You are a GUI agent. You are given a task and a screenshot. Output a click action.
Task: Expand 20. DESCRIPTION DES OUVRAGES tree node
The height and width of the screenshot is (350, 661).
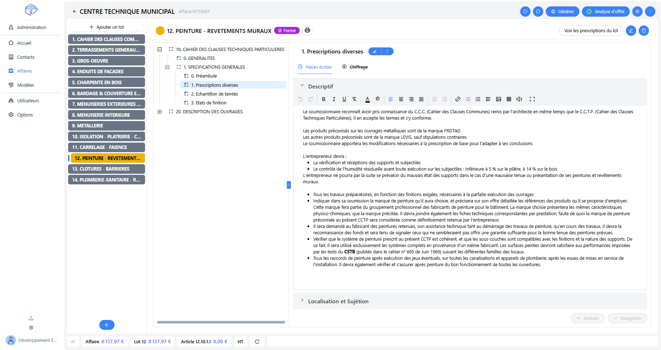click(x=160, y=112)
